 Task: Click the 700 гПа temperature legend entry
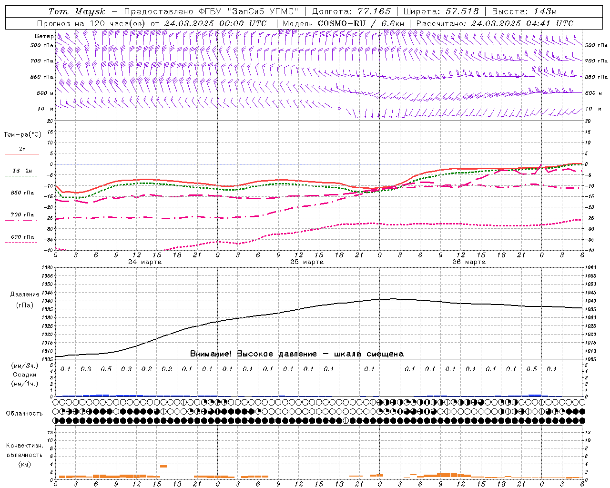tap(22, 215)
